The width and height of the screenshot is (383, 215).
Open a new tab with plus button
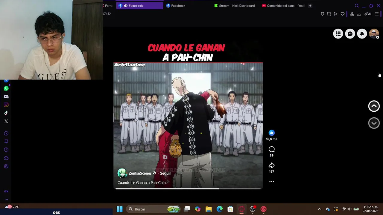click(x=310, y=6)
